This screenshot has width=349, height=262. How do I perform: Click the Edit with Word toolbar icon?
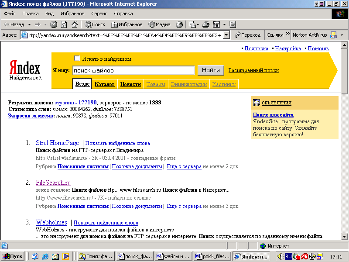tap(216, 24)
